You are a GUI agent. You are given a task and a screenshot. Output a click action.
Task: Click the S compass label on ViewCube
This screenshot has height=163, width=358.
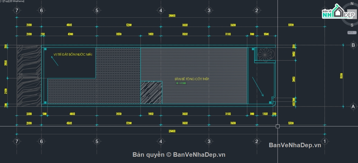[x=352, y=25]
